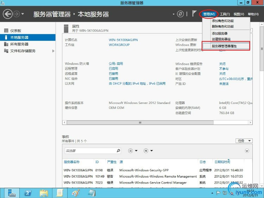This screenshot has width=264, height=198.
Task: Click Server Manager icon in taskbar
Action: (12, 193)
